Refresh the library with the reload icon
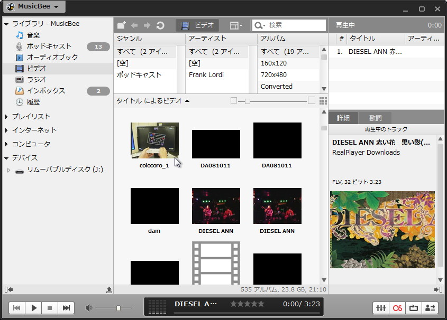Image resolution: width=447 pixels, height=320 pixels. pos(161,24)
